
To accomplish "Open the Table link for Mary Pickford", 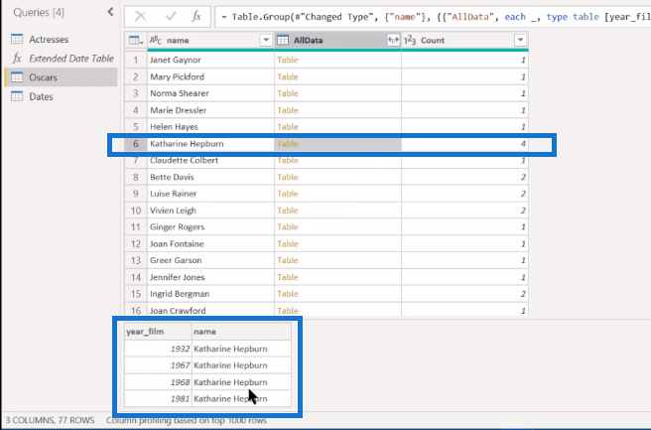I will pos(288,76).
